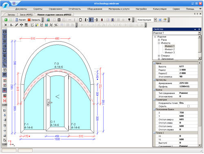Viewport: 204px width, 154px height.
Task: Close the current document tab with X
Action: point(200,14)
